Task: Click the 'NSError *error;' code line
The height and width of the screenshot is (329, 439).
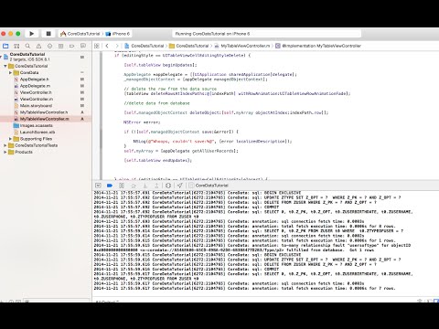Action: coord(142,122)
